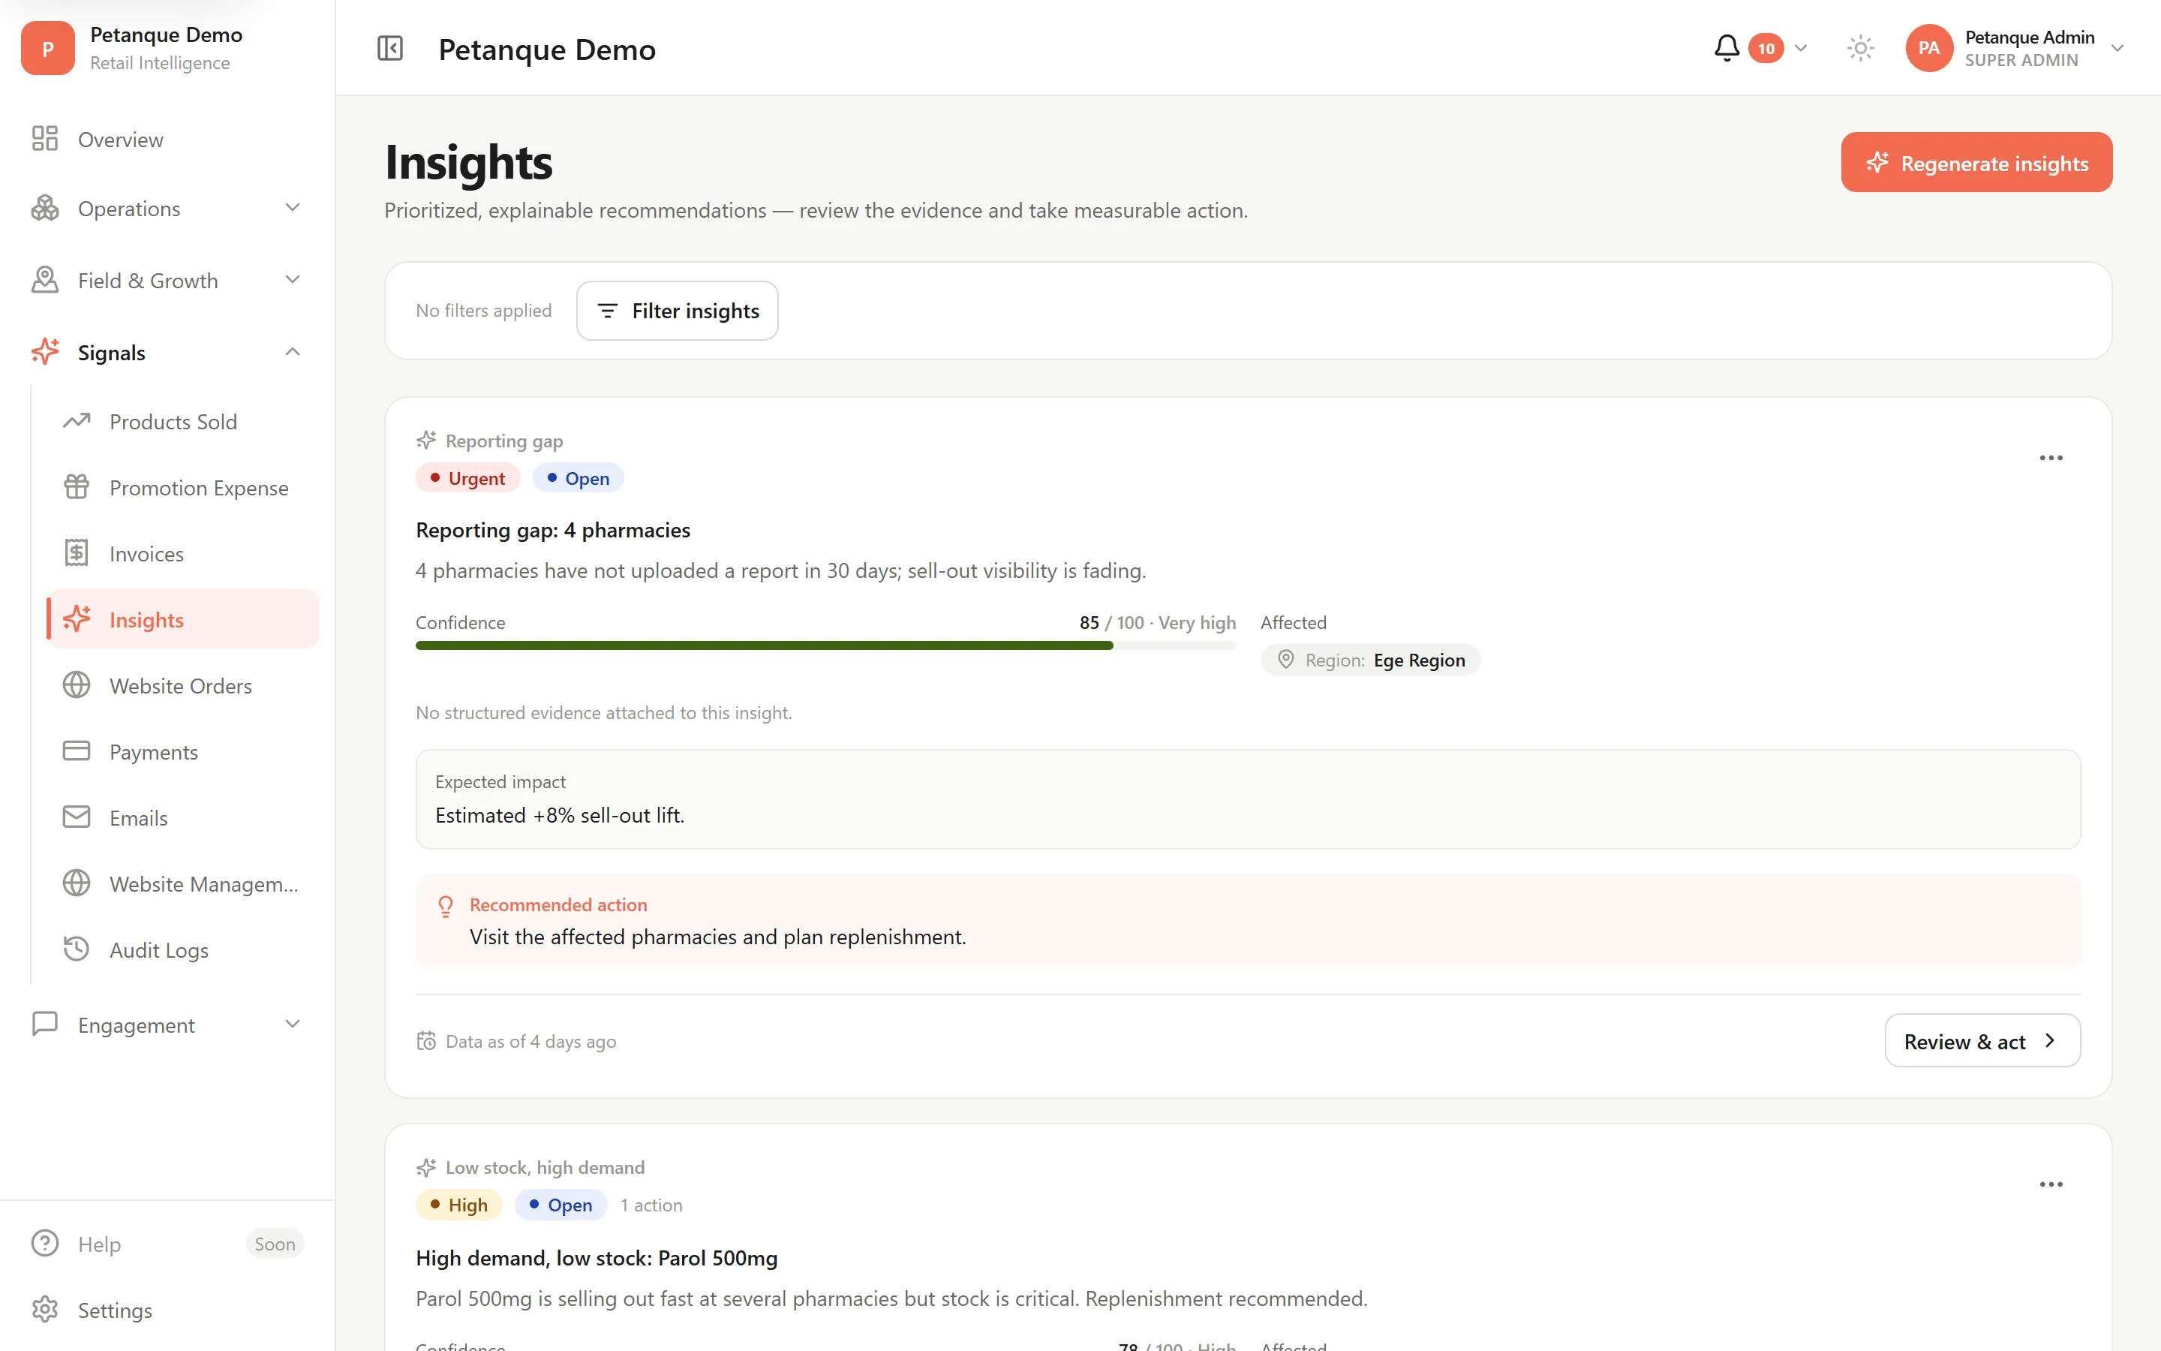Click 'Data as of 4 days ago'
Image resolution: width=2161 pixels, height=1351 pixels.
coord(530,1041)
